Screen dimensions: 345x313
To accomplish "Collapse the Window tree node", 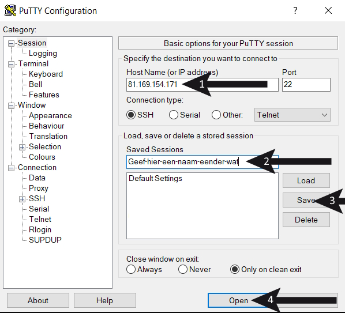I will 11,105.
